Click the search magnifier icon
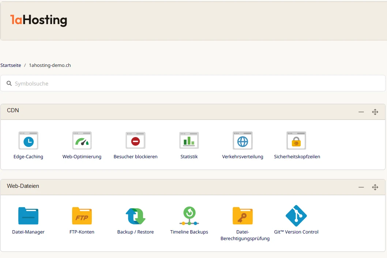This screenshot has height=258, width=387. (x=9, y=83)
